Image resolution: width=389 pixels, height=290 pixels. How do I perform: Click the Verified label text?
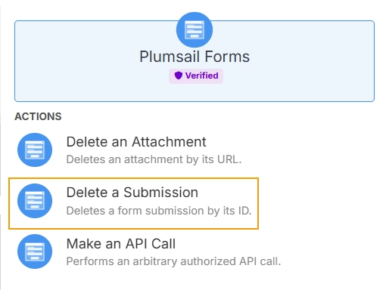(202, 76)
